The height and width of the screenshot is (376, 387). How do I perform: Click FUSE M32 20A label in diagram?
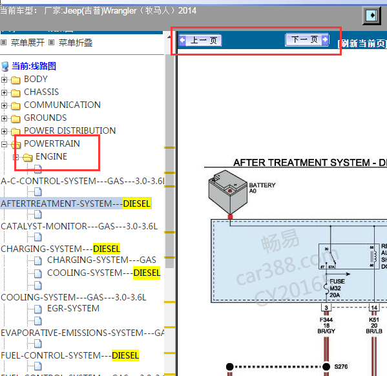coord(337,288)
